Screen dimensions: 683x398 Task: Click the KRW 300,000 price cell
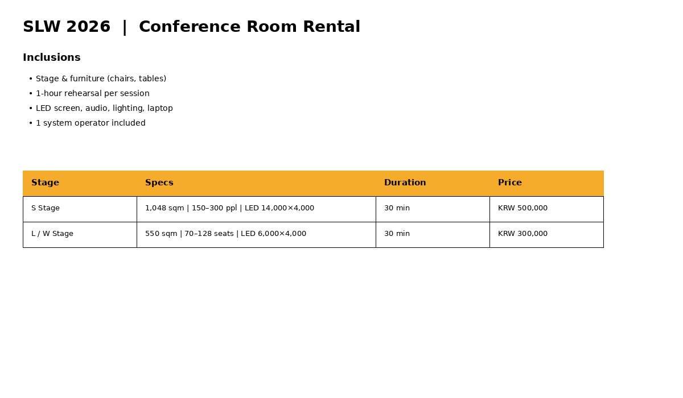[522, 234]
